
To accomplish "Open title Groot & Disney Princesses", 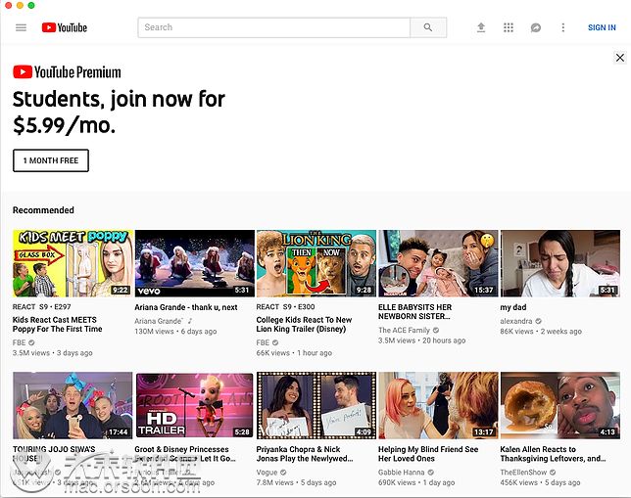I will pyautogui.click(x=185, y=454).
